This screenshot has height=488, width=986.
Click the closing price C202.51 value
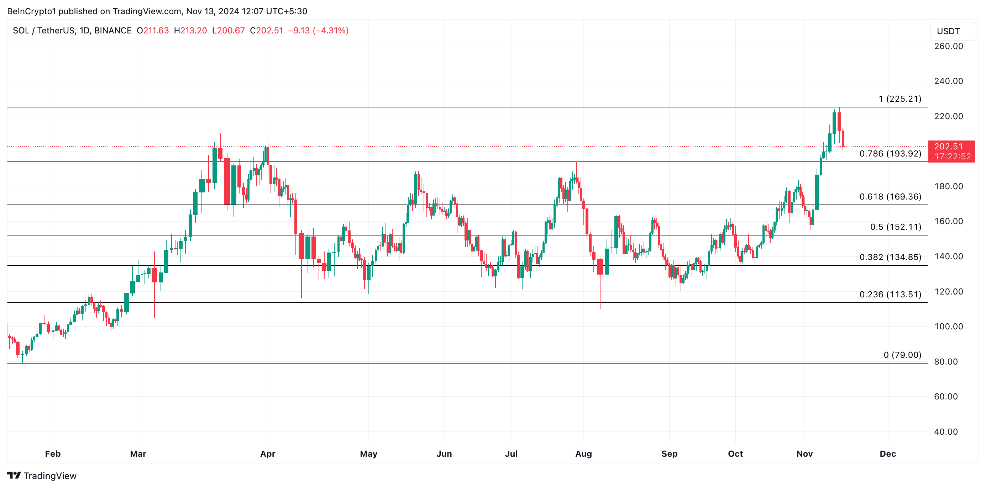(x=266, y=31)
